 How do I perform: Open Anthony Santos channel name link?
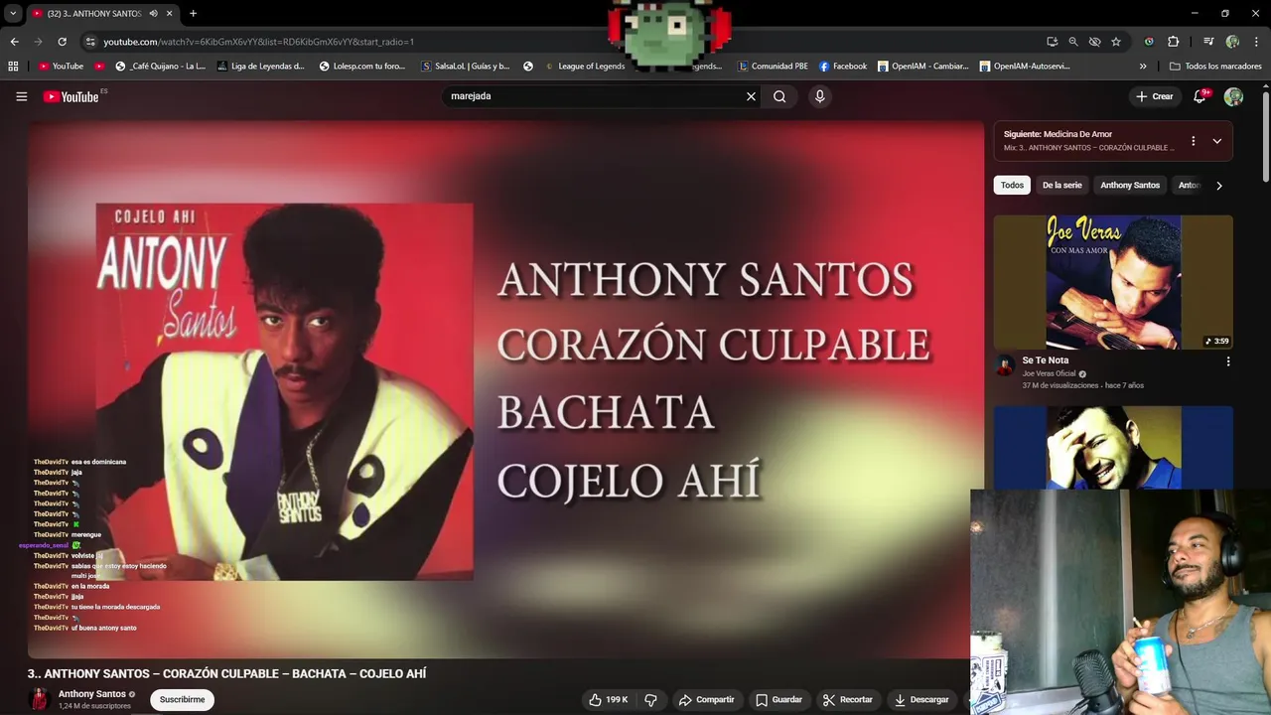[x=91, y=694]
